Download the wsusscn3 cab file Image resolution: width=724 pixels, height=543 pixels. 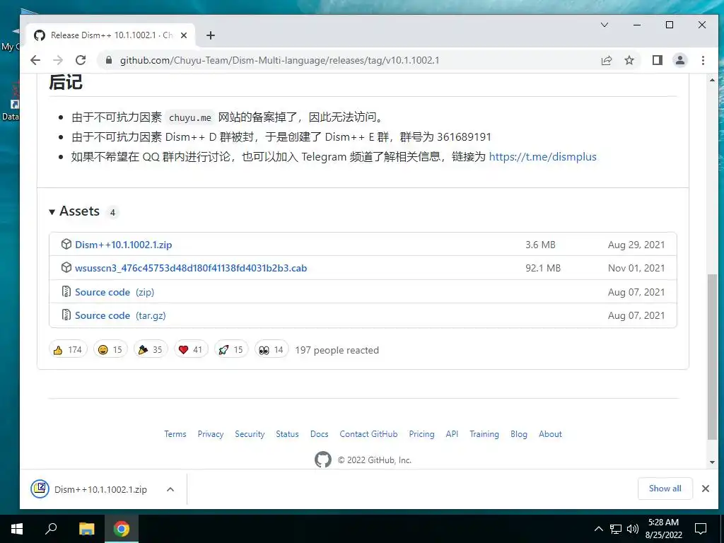tap(191, 268)
